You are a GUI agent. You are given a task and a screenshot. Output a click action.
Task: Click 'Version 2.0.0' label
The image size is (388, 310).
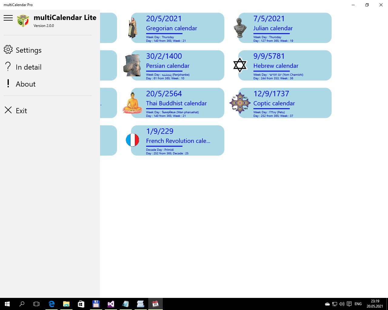(x=44, y=26)
